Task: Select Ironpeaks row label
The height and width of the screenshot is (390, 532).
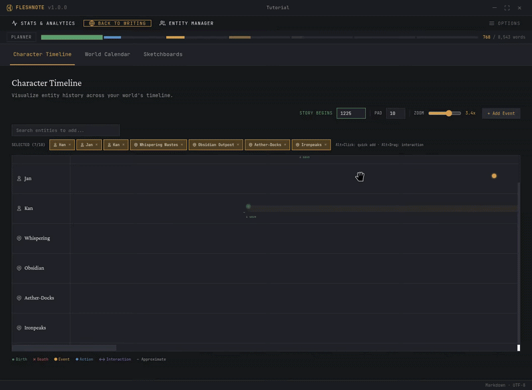Action: (35, 328)
